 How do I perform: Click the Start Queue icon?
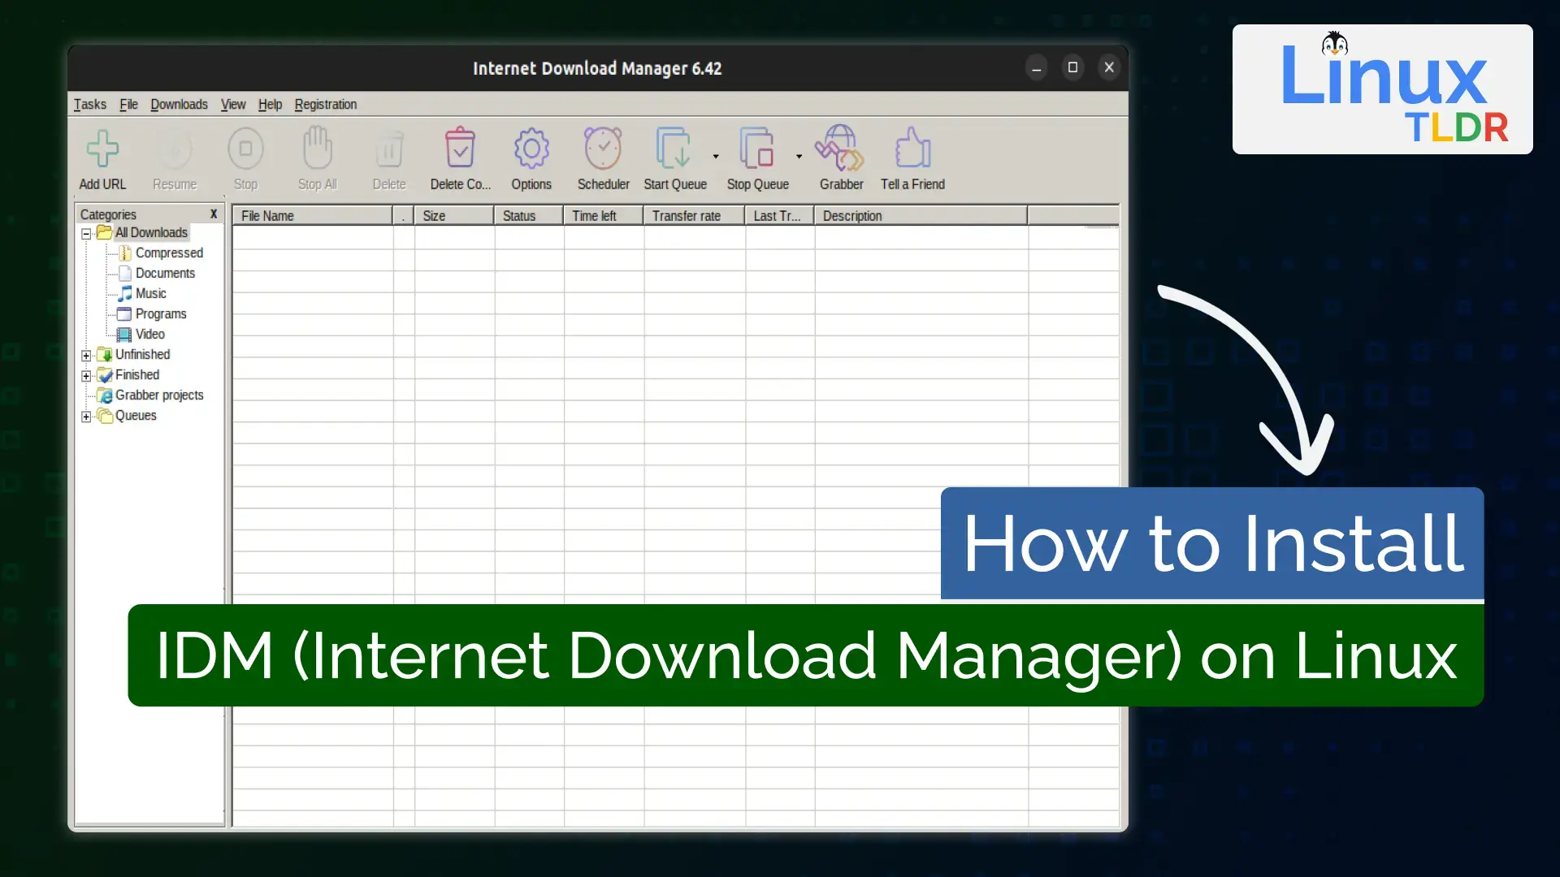tap(674, 148)
